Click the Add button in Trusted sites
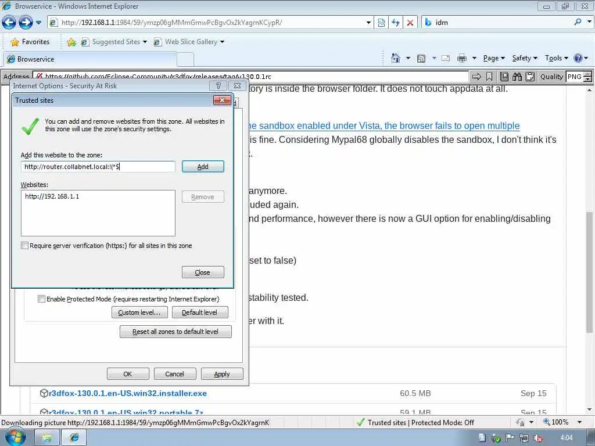 pyautogui.click(x=203, y=167)
